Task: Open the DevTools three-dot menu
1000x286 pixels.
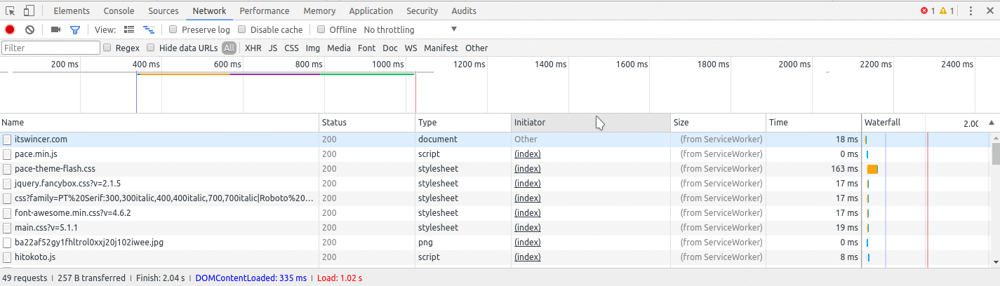Action: pos(971,11)
